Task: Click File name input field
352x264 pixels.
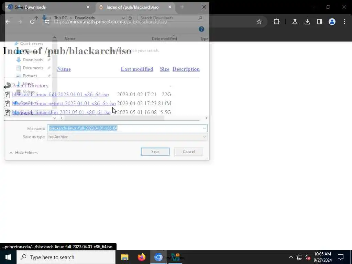Action: point(127,128)
